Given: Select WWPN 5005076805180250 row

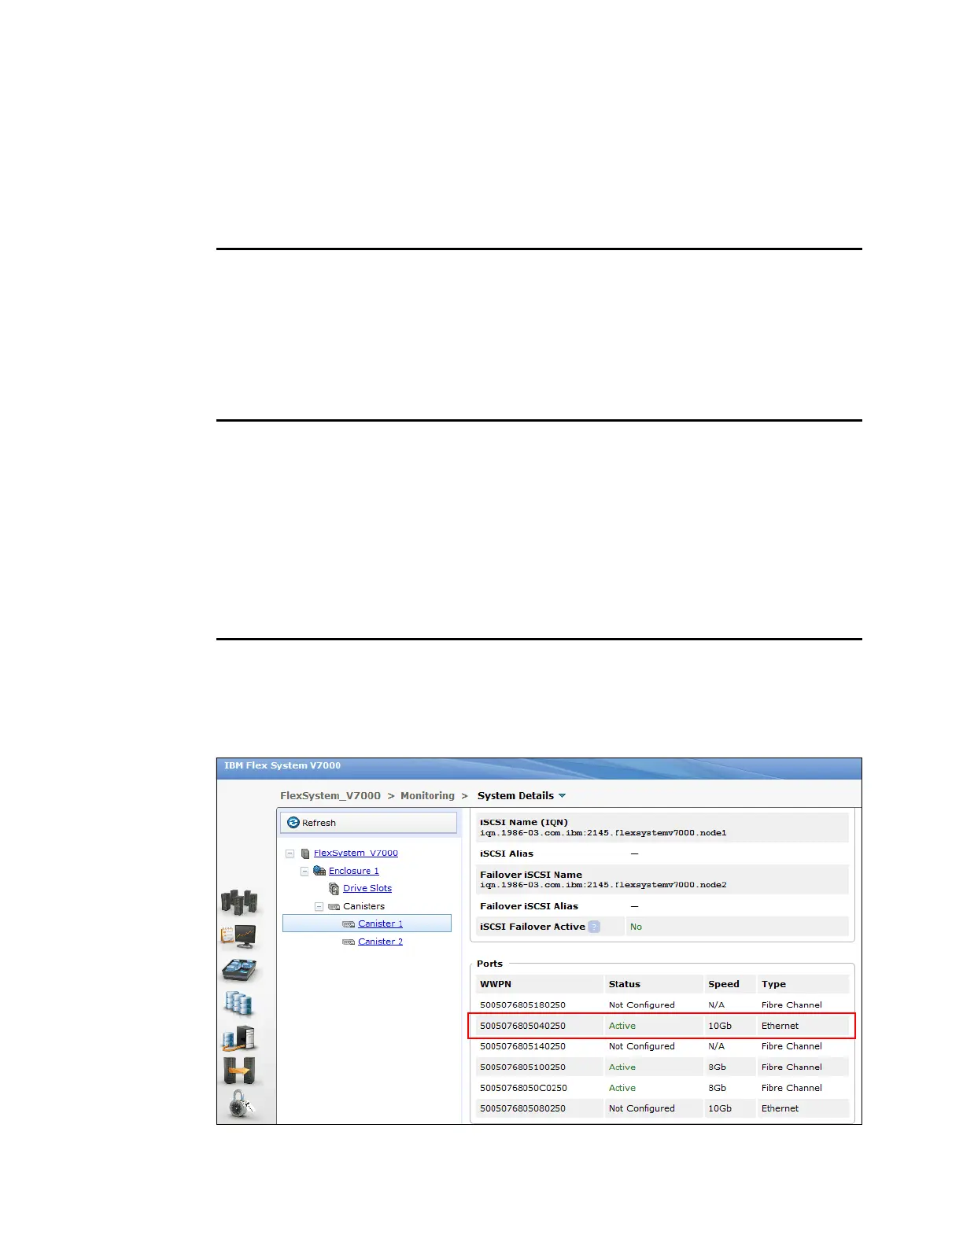Looking at the screenshot, I should (662, 1005).
